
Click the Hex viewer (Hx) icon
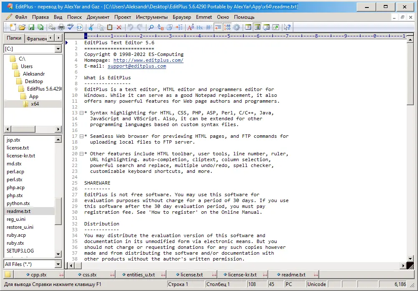coord(199,27)
